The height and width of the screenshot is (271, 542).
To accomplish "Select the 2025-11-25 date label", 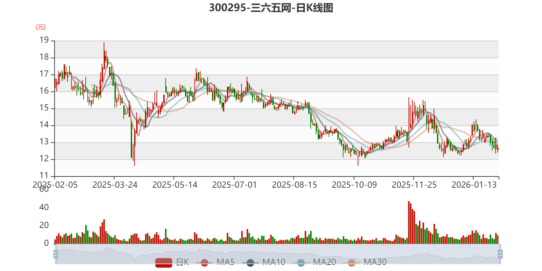I will (x=414, y=185).
